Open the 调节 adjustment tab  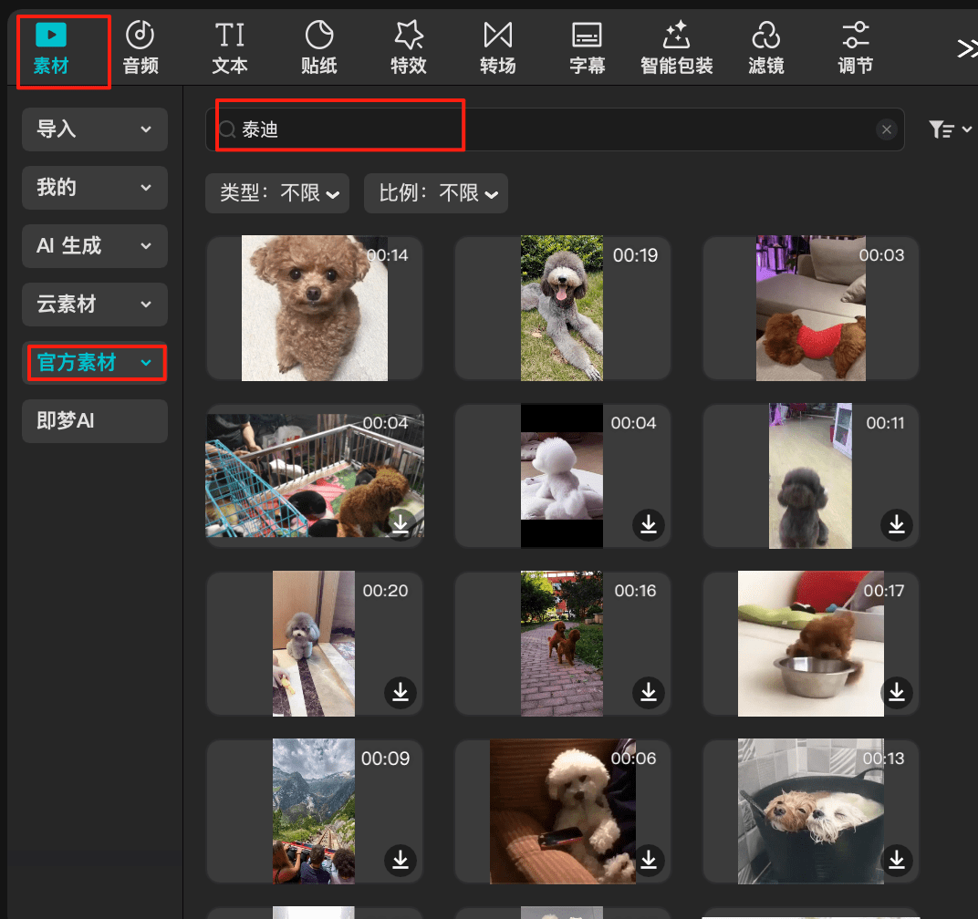point(855,48)
